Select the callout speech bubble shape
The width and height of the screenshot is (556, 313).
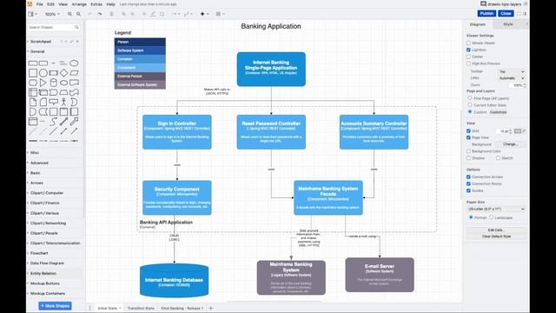click(x=53, y=103)
